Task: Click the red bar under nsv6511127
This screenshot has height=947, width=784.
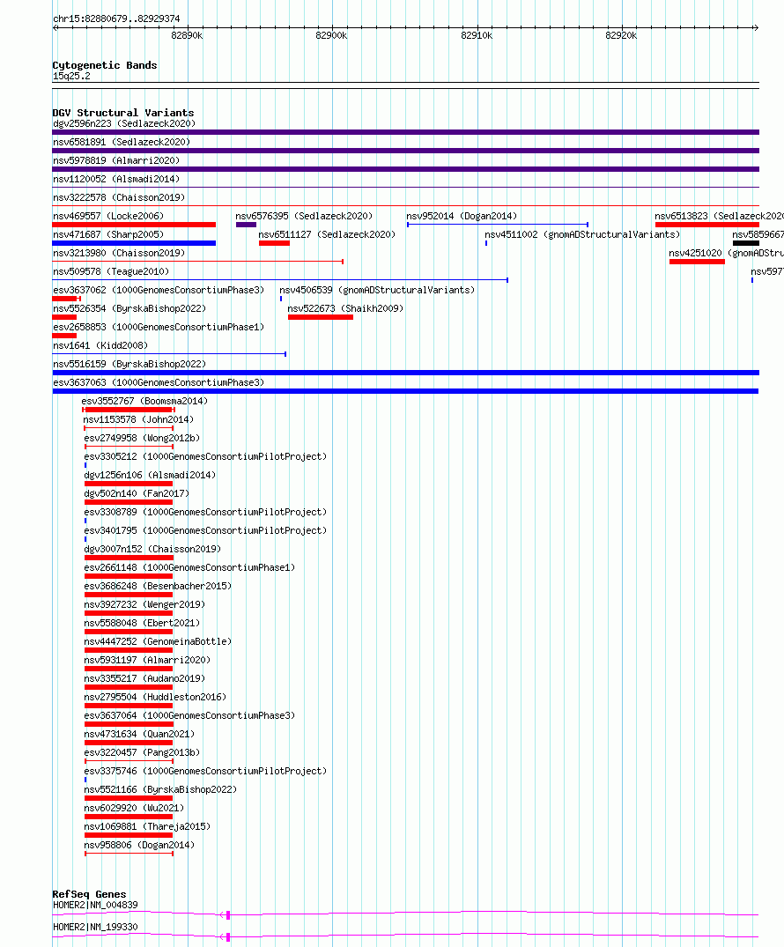Action: pos(274,243)
